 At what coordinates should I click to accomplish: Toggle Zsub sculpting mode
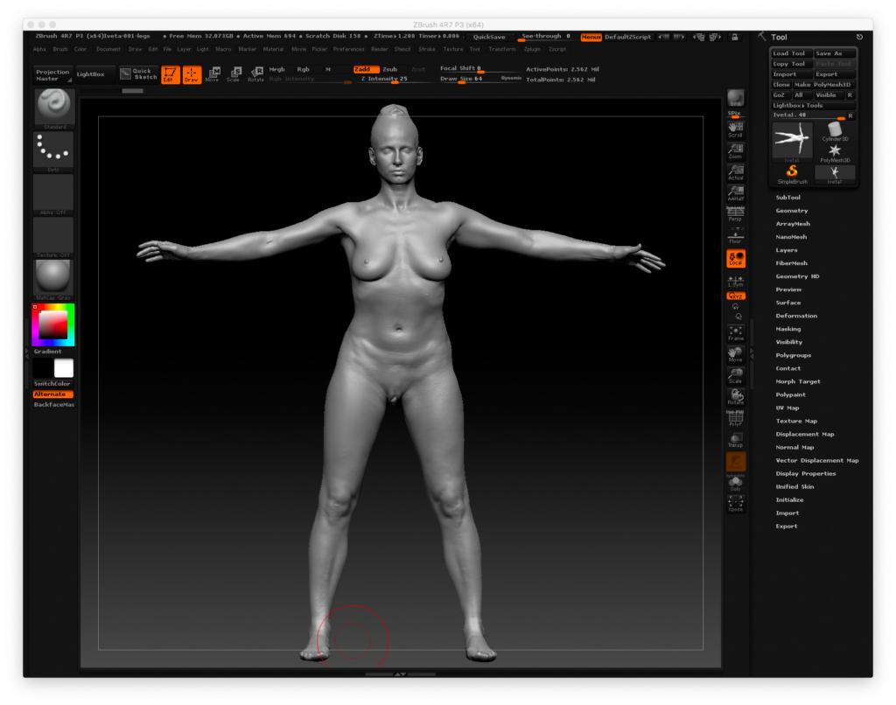[389, 68]
